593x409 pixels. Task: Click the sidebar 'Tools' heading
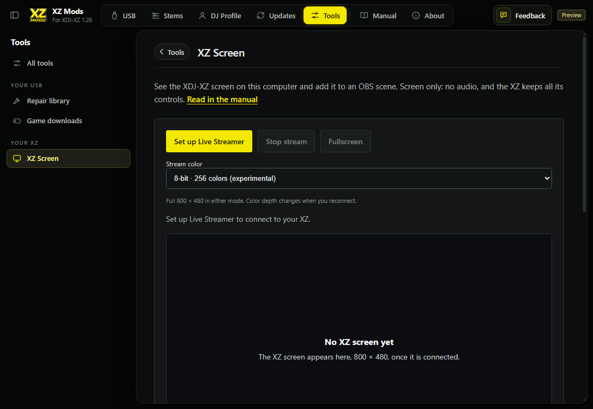(20, 43)
